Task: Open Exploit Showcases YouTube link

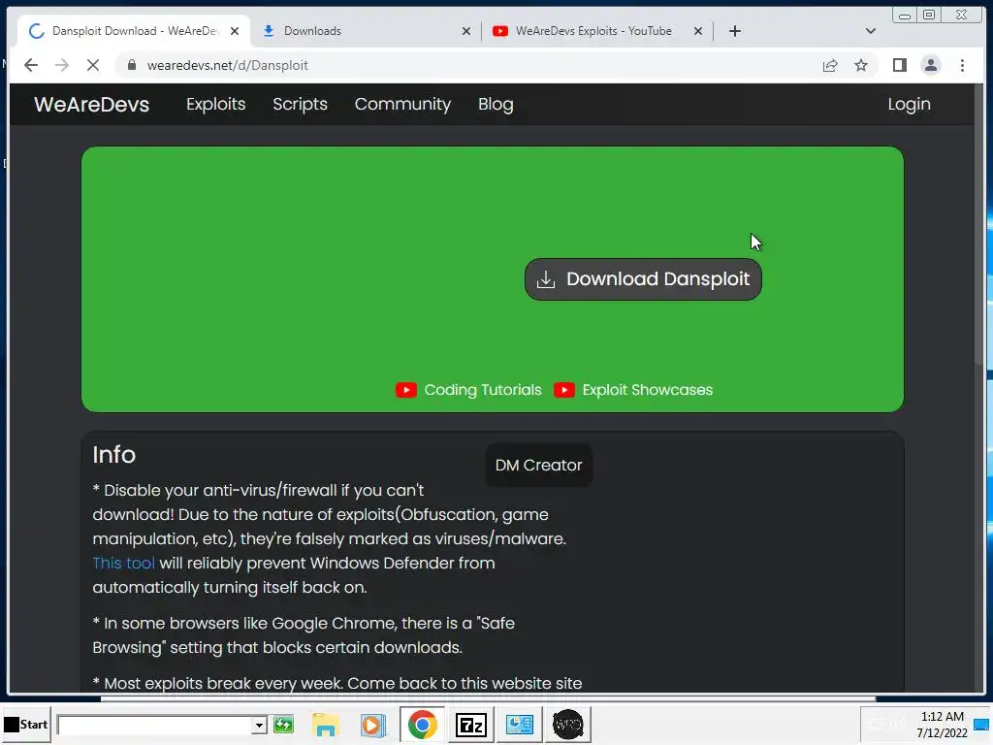Action: pyautogui.click(x=647, y=390)
